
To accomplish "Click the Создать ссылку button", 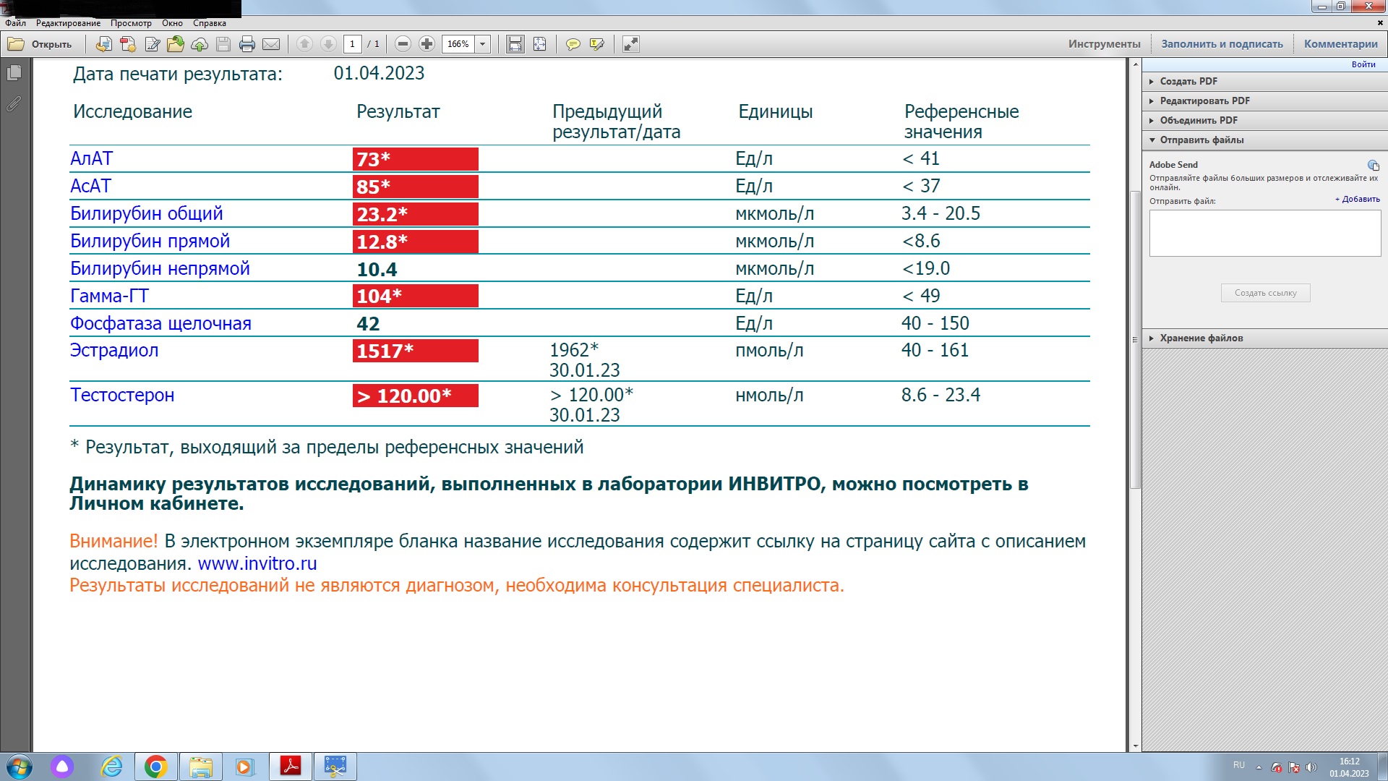I will coord(1264,292).
